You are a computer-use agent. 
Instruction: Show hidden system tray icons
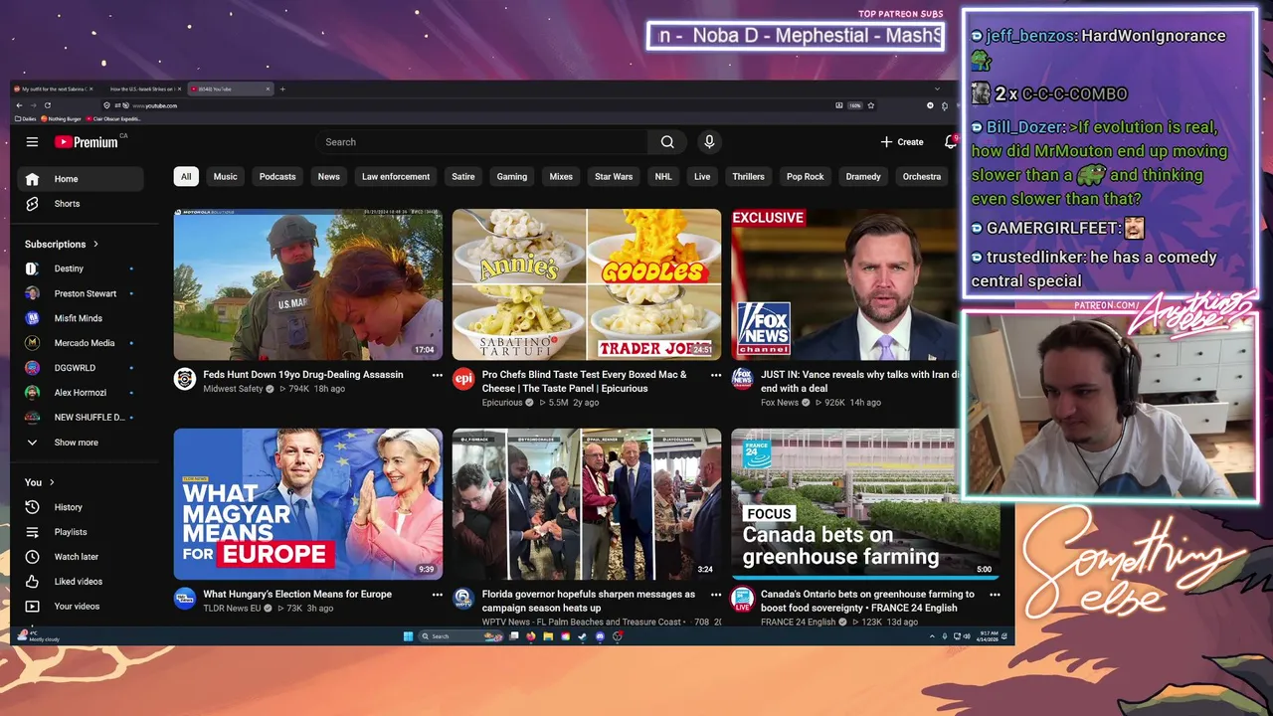[x=930, y=636]
